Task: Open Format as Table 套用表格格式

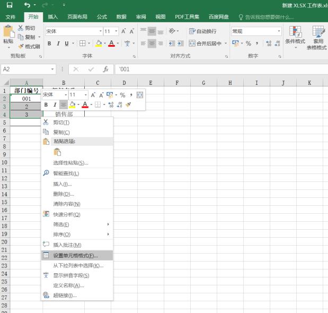Action: coord(317,38)
